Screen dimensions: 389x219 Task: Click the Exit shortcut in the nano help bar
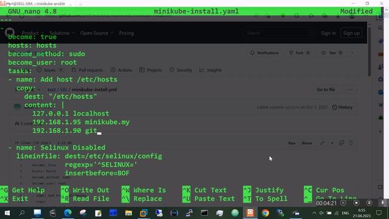(x=15, y=199)
